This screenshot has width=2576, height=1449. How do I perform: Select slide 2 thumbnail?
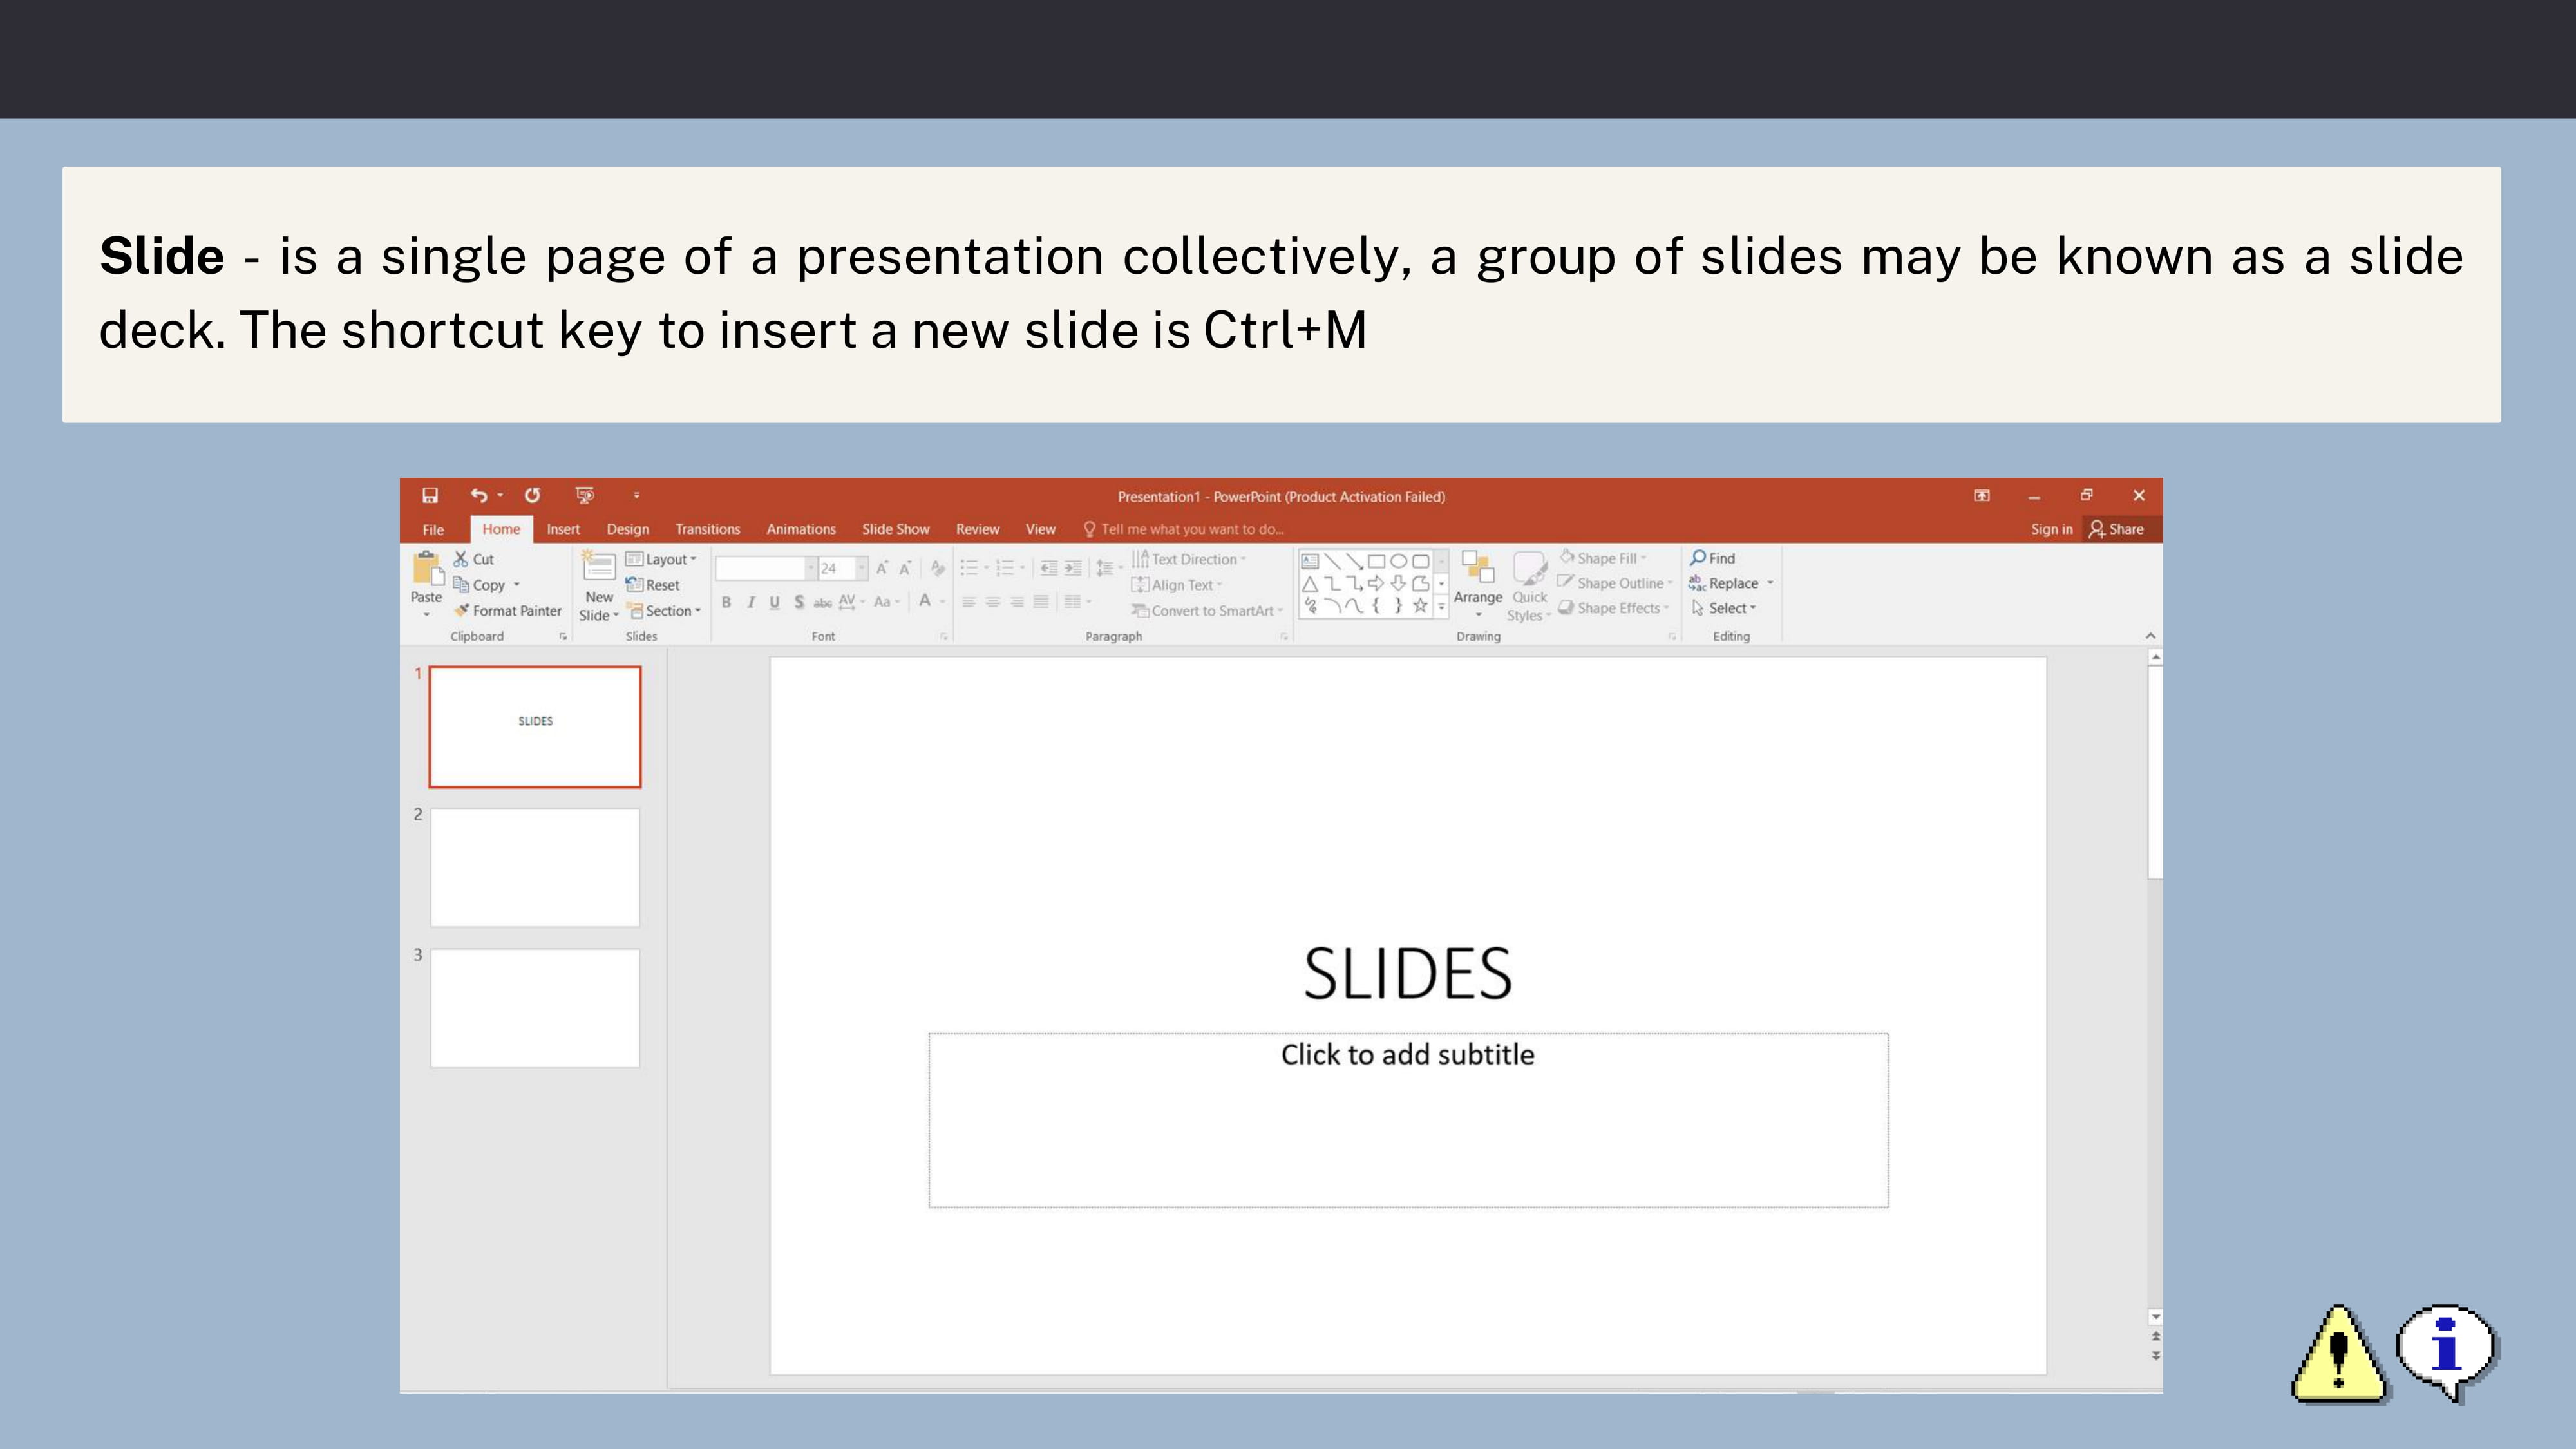pos(535,867)
